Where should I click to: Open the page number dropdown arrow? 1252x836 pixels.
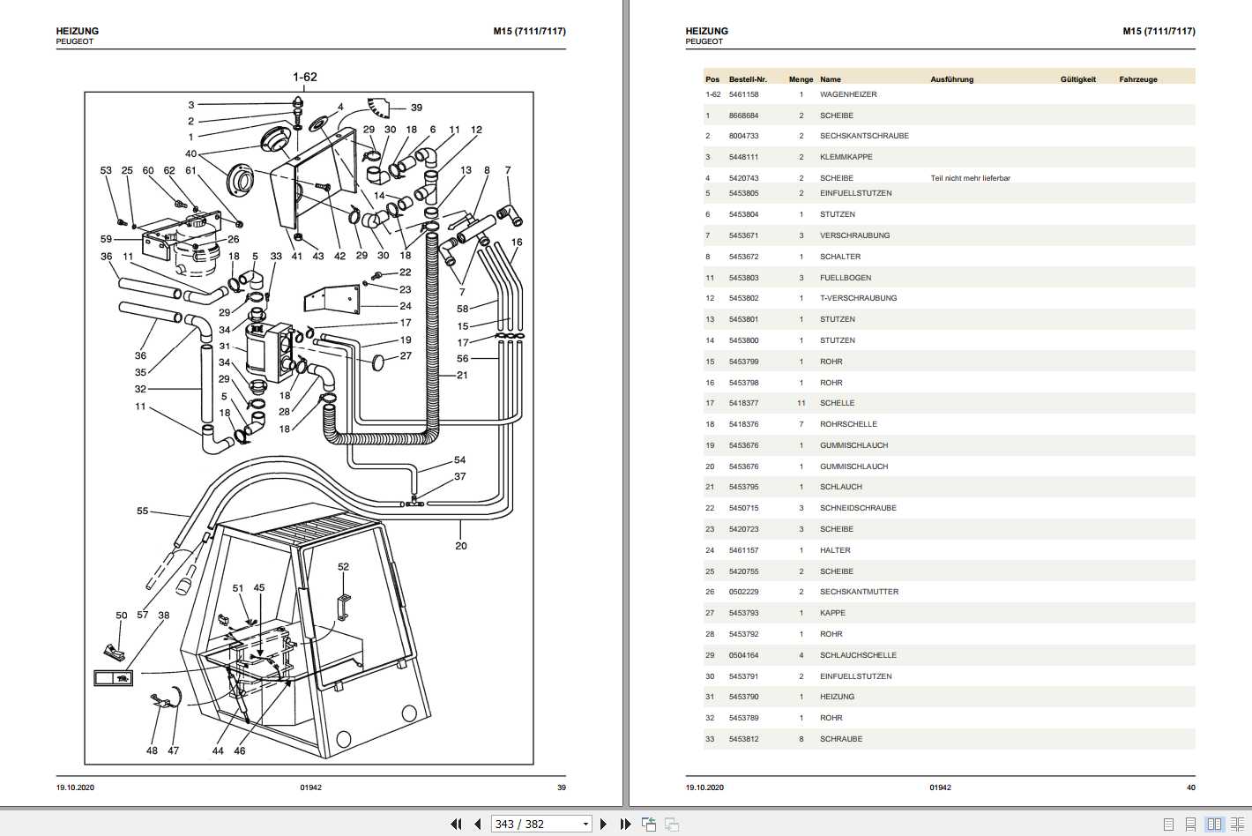coord(585,824)
